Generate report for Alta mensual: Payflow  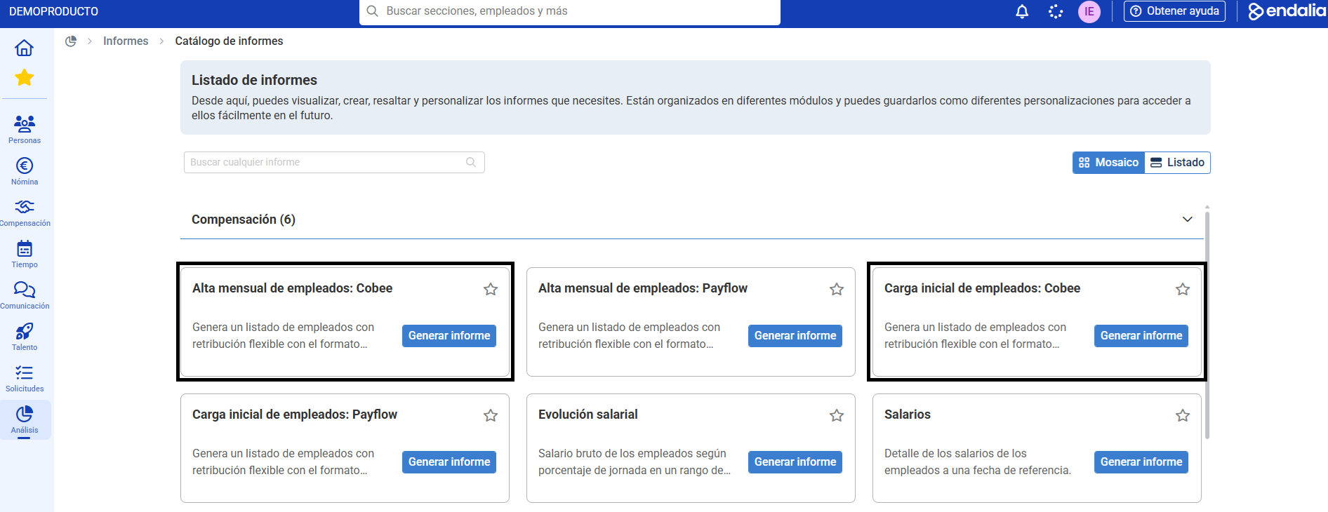click(795, 336)
